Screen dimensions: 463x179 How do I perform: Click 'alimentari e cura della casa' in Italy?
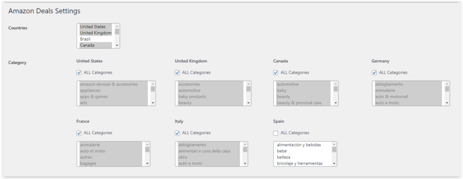click(x=209, y=151)
